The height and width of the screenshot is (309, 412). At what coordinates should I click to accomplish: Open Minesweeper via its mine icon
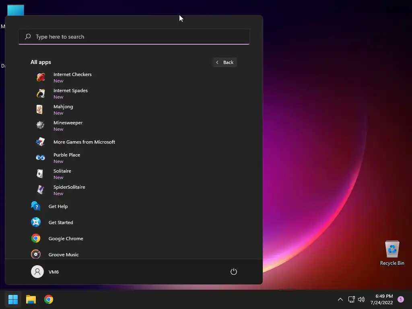coord(40,125)
